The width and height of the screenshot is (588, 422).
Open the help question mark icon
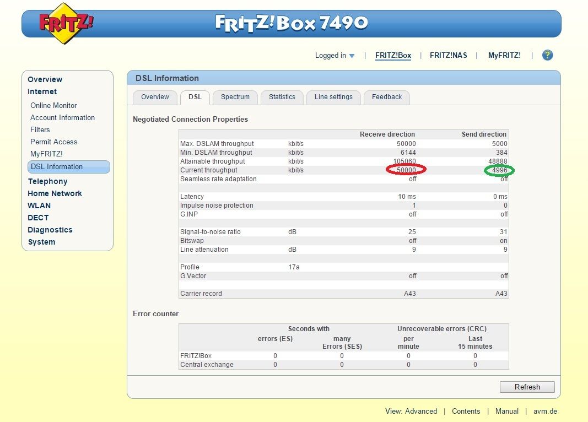[547, 55]
